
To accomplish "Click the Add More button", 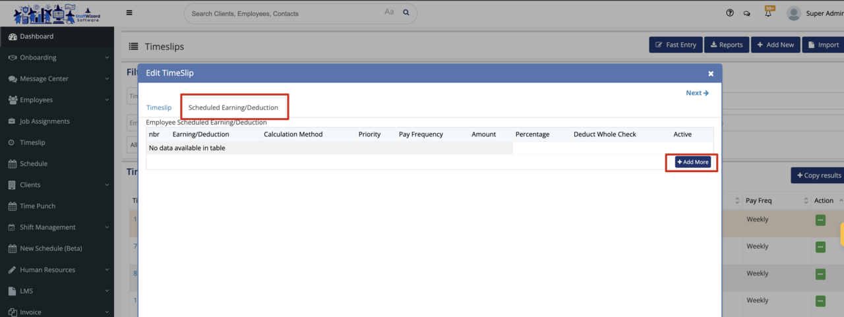I will (692, 162).
